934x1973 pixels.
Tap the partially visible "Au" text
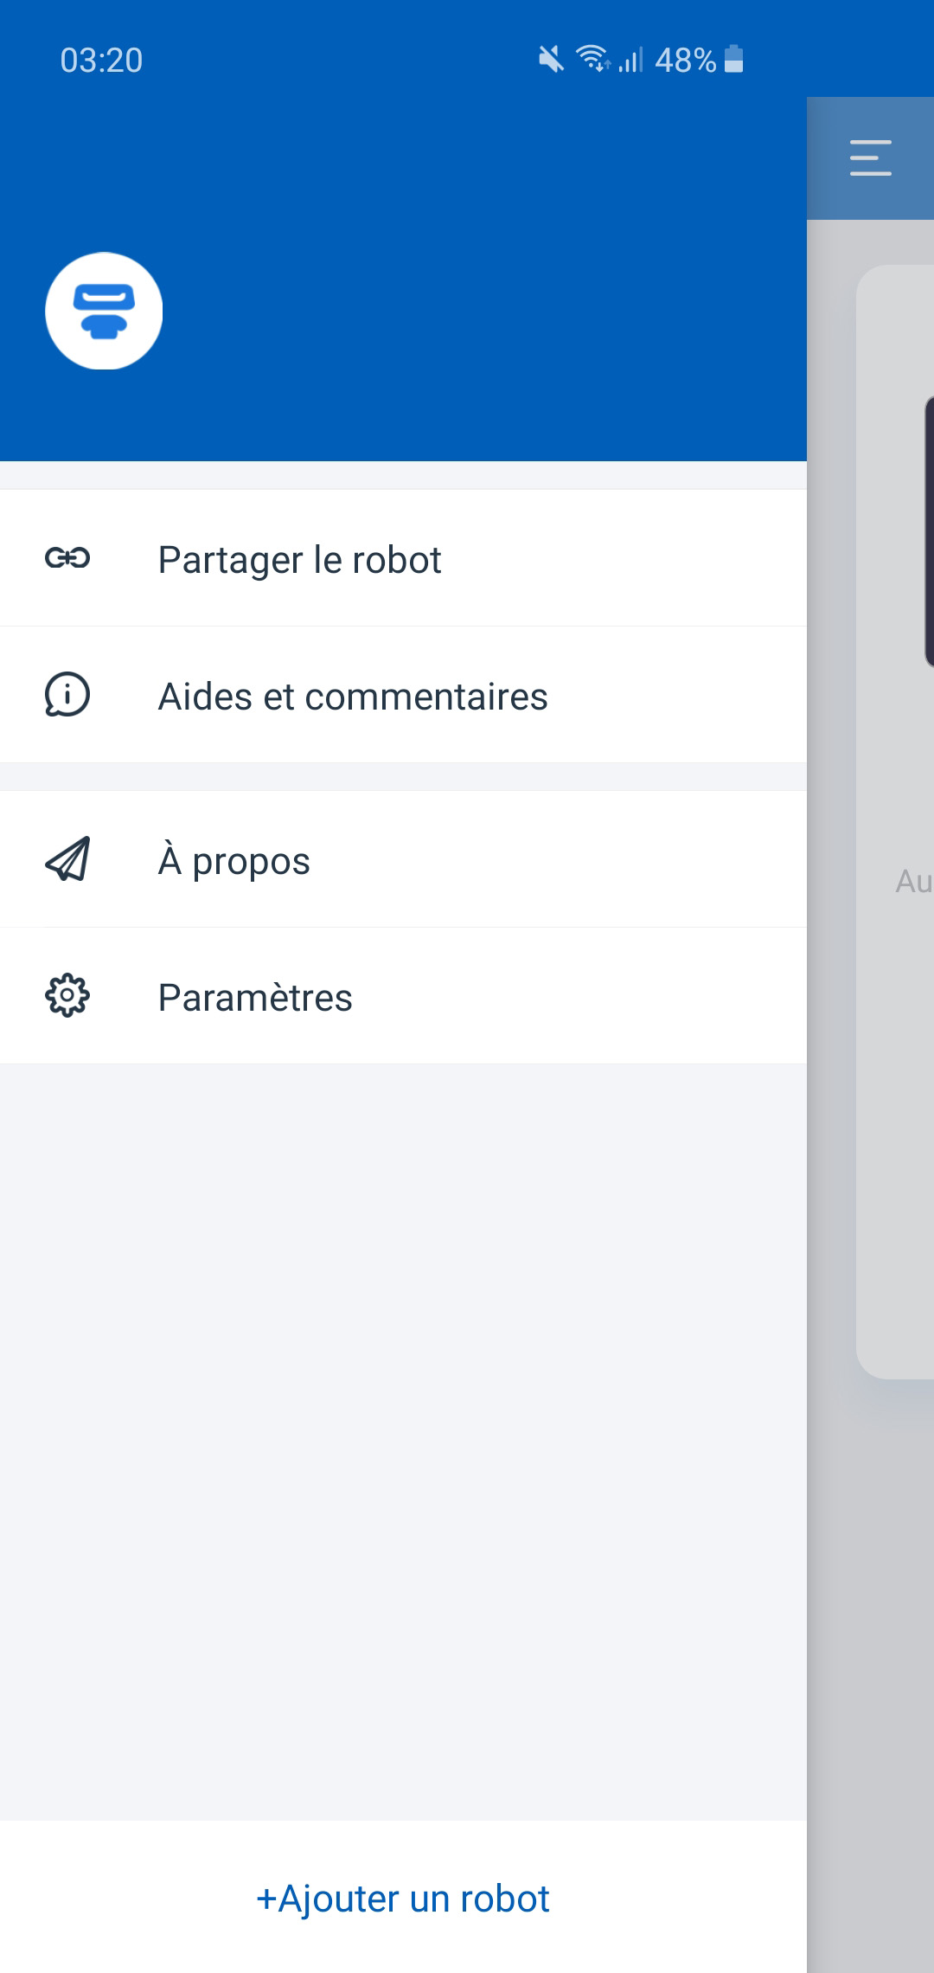coord(913,882)
